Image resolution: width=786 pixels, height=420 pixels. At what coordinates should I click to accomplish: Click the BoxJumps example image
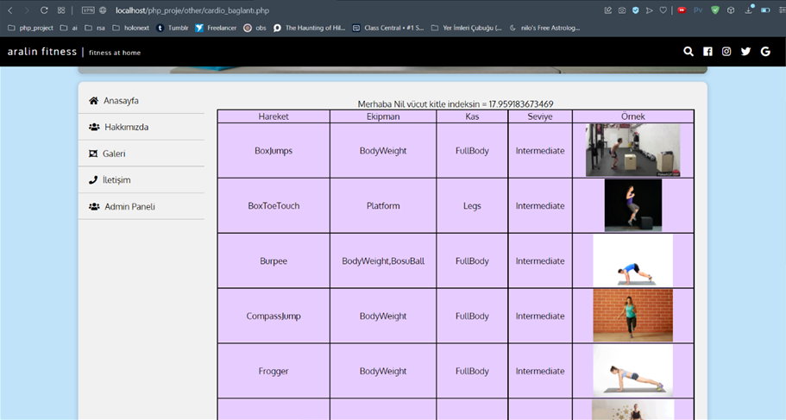tap(632, 150)
